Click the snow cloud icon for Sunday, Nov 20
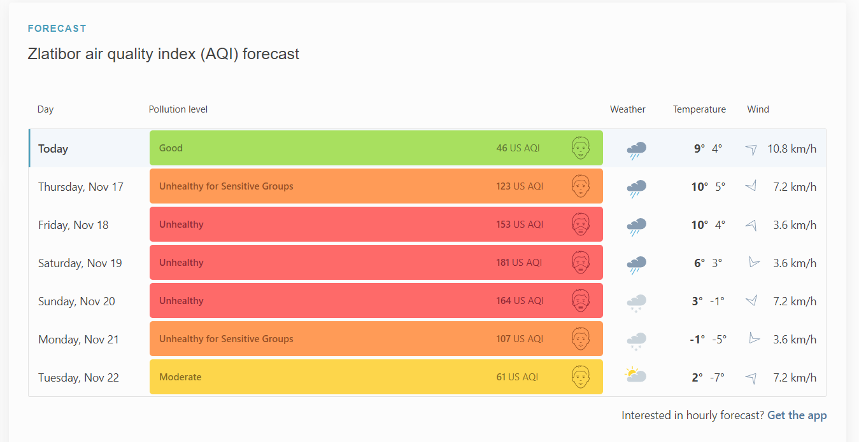Viewport: 859px width, 442px height. [x=636, y=303]
